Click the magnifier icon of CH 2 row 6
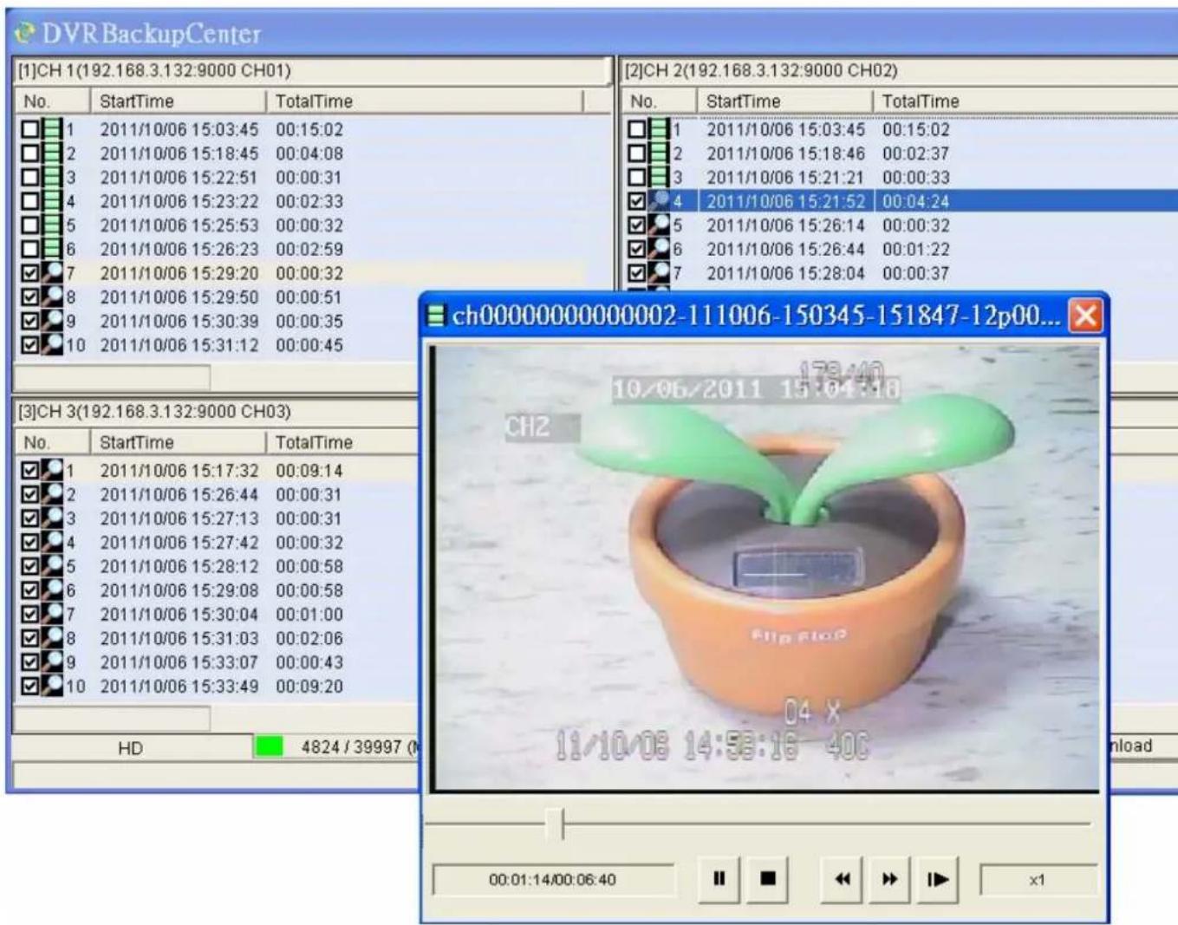The height and width of the screenshot is (925, 1178). [659, 249]
